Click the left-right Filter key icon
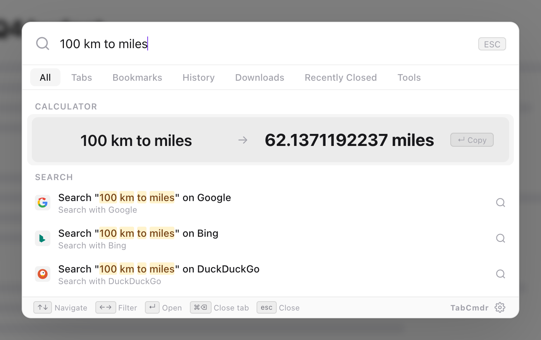This screenshot has height=340, width=541. (105, 307)
